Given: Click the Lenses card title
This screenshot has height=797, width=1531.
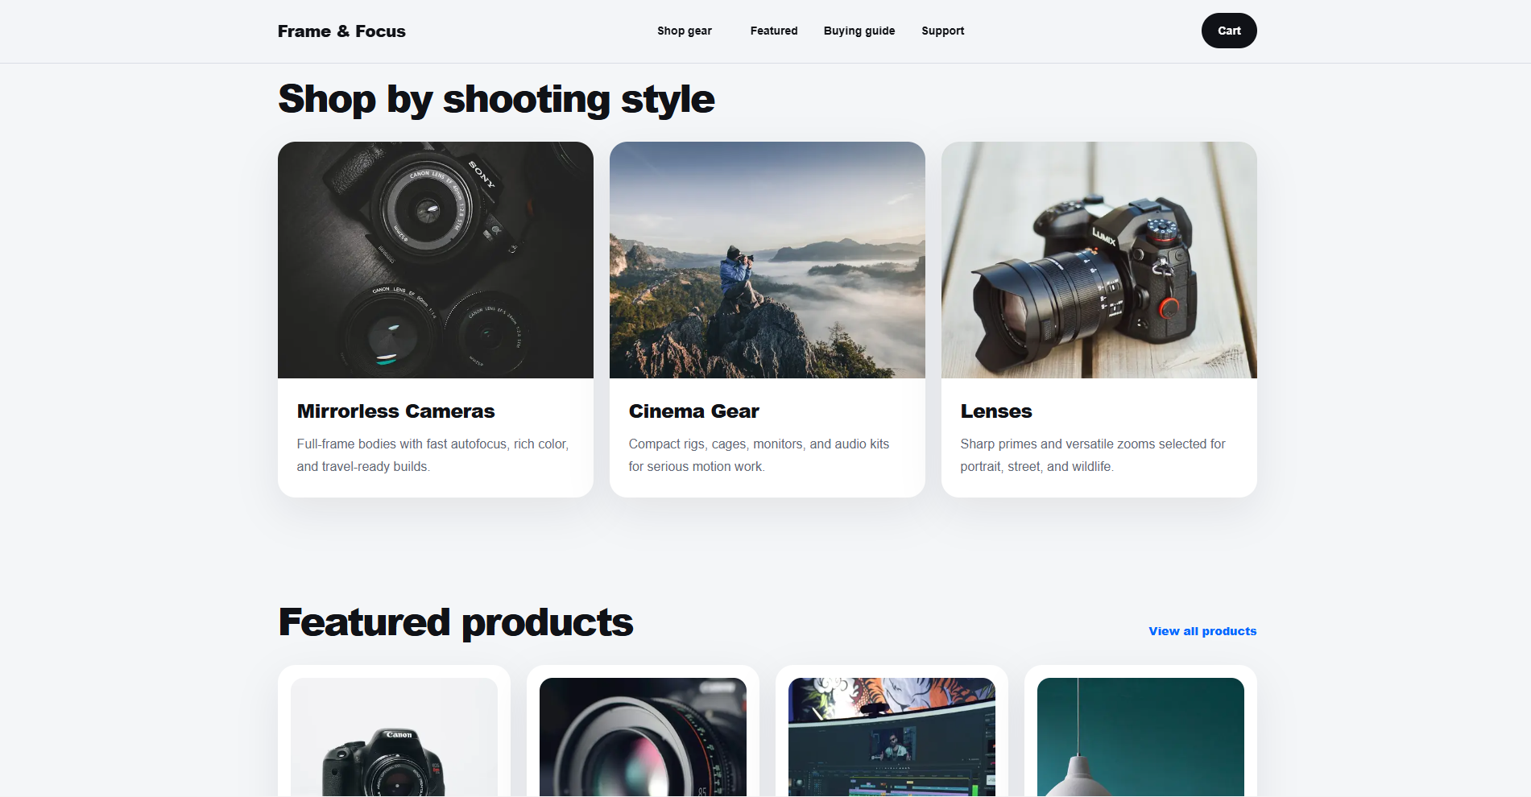Looking at the screenshot, I should pos(996,411).
